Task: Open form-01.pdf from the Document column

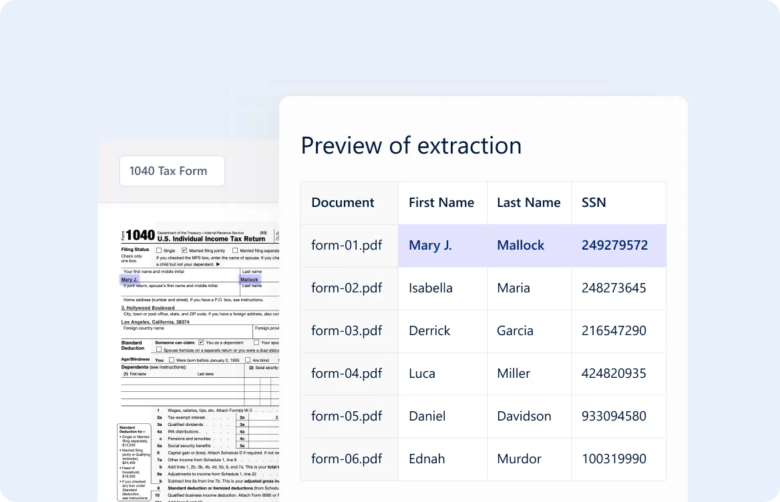Action: point(346,245)
